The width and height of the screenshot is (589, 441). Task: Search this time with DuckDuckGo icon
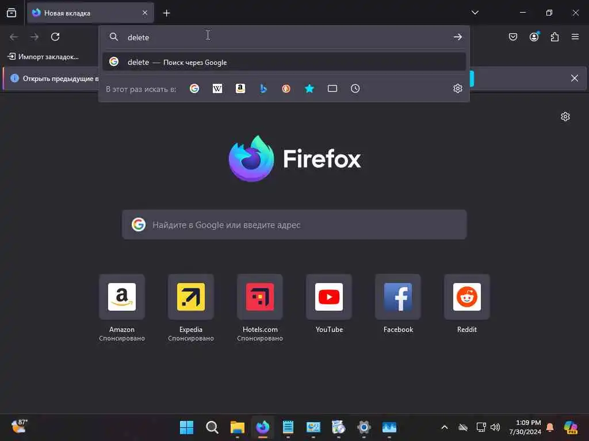click(x=286, y=88)
